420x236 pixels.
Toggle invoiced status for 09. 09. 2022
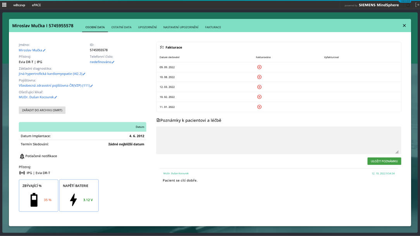pos(259,67)
